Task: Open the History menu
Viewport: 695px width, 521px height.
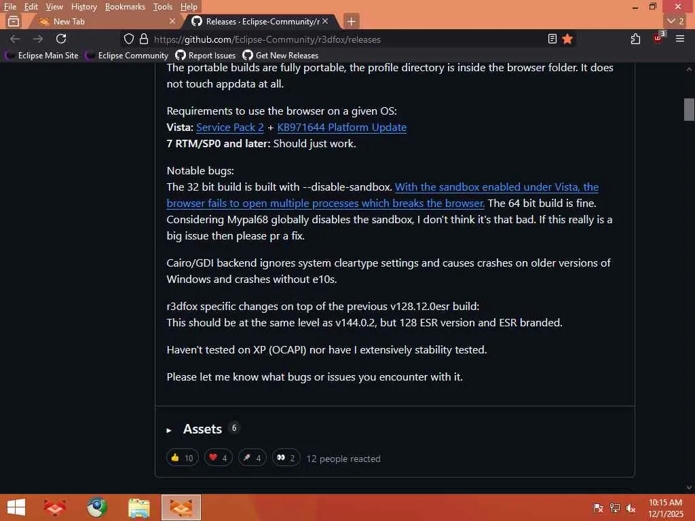Action: (x=83, y=7)
